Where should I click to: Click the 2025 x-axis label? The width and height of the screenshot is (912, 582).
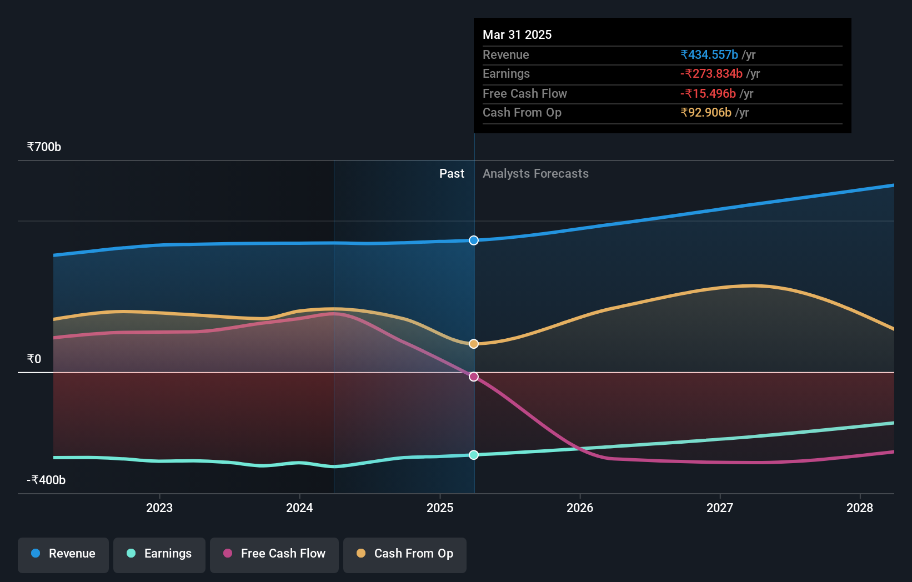(440, 508)
